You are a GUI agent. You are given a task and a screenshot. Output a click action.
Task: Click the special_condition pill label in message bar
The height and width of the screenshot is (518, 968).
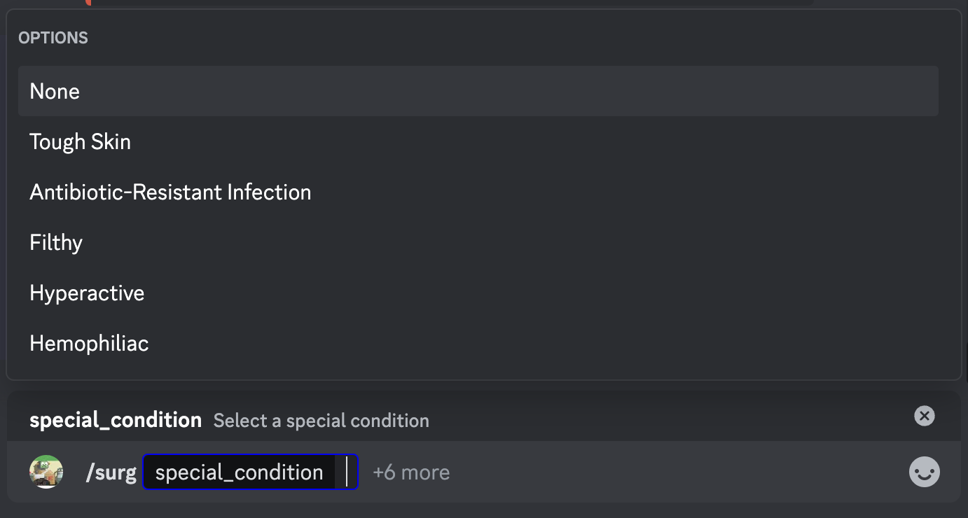[239, 472]
